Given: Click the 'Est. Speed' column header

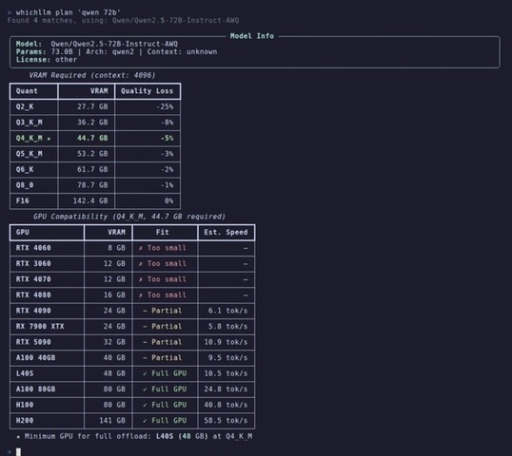Looking at the screenshot, I should coord(226,232).
